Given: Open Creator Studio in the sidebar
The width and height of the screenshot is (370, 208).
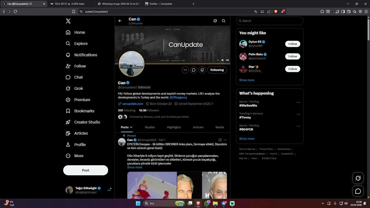Looking at the screenshot, I should tap(83, 122).
